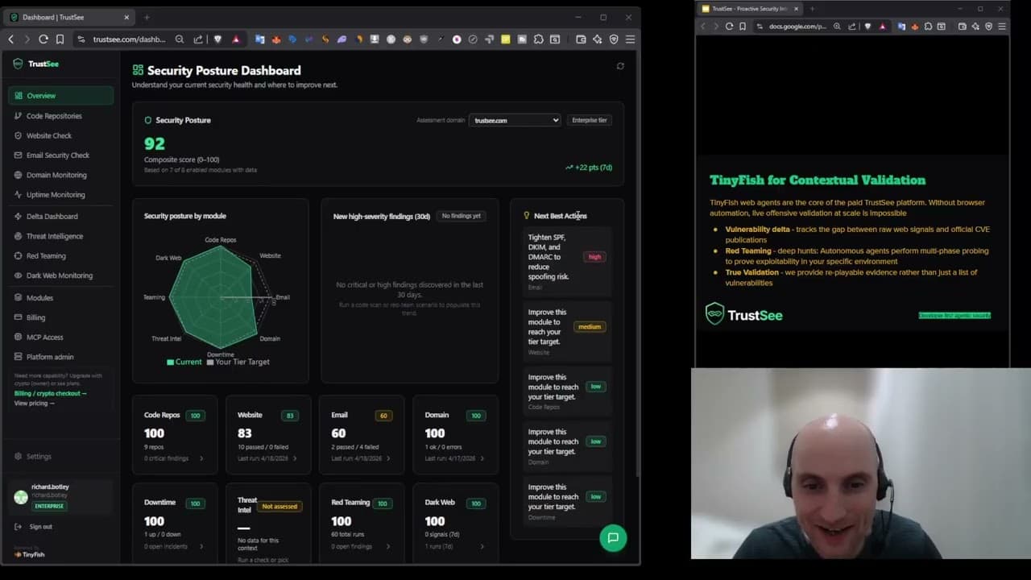Navigate to Uptime Monitoring in the sidebar

[x=60, y=195]
